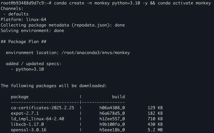
Task: Click 'Collecting package metadata (repodata.json): done'
Action: coord(63,25)
